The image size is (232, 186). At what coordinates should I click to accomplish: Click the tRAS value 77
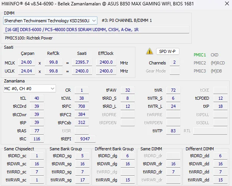click(37, 131)
